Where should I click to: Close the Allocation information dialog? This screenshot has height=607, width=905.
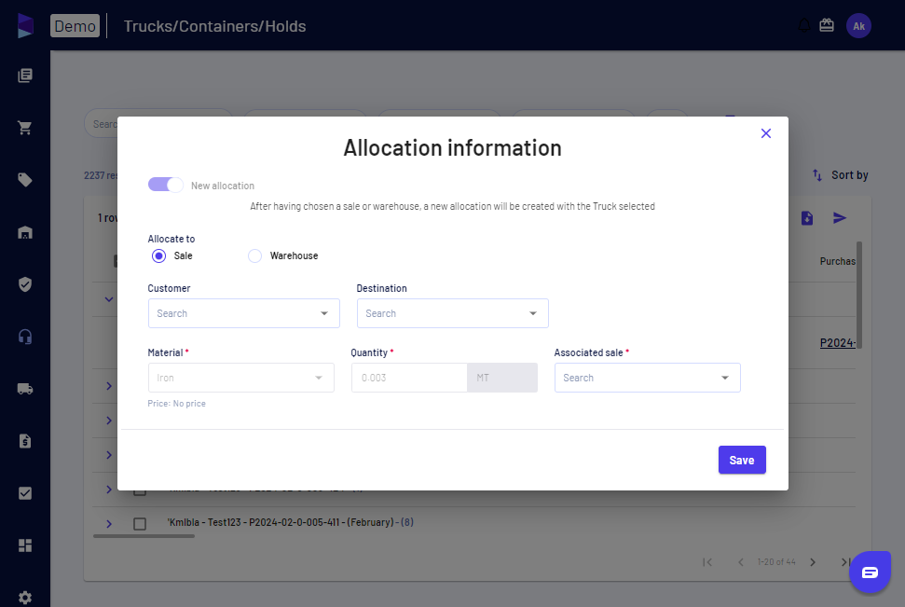point(765,133)
